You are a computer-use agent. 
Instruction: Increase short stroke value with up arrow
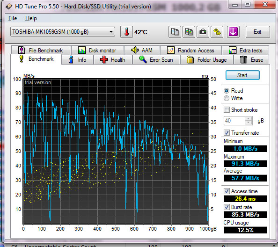coord(248,119)
